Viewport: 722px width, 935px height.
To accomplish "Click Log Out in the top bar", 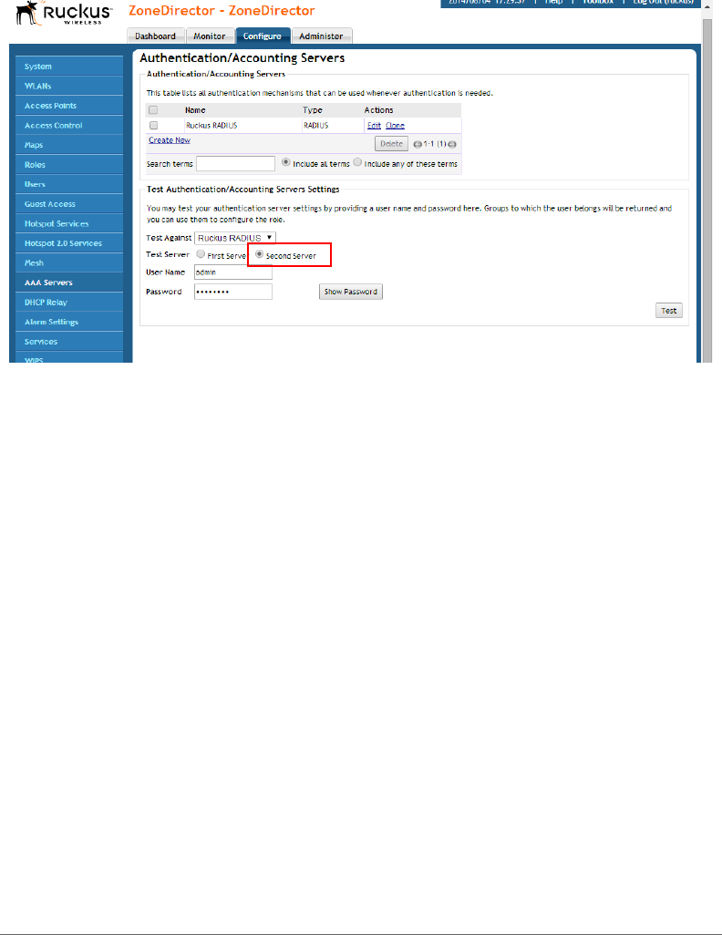I will coord(663,3).
